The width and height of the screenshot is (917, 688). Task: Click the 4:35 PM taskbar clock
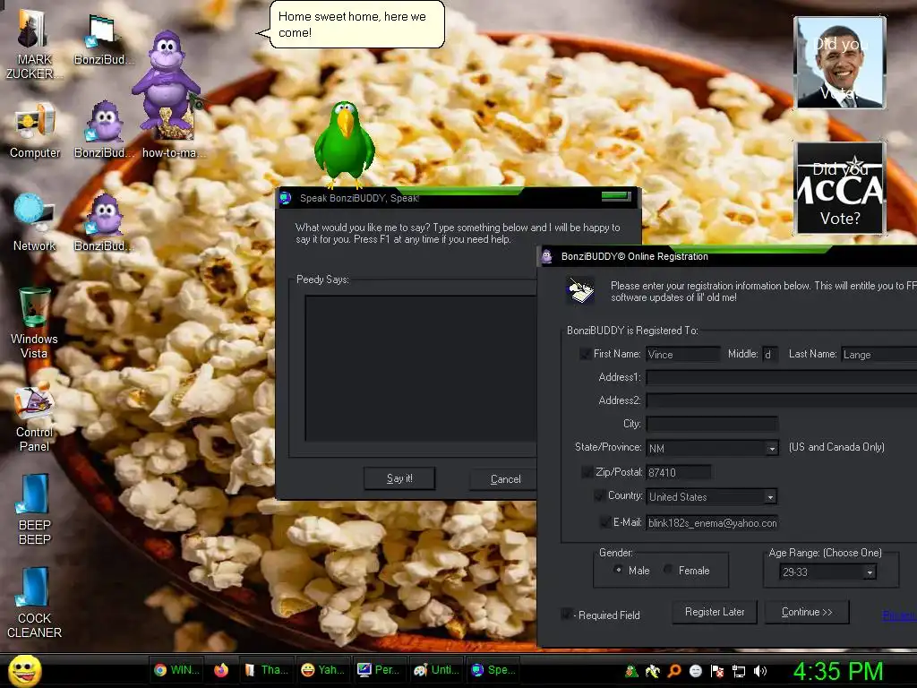coord(838,671)
